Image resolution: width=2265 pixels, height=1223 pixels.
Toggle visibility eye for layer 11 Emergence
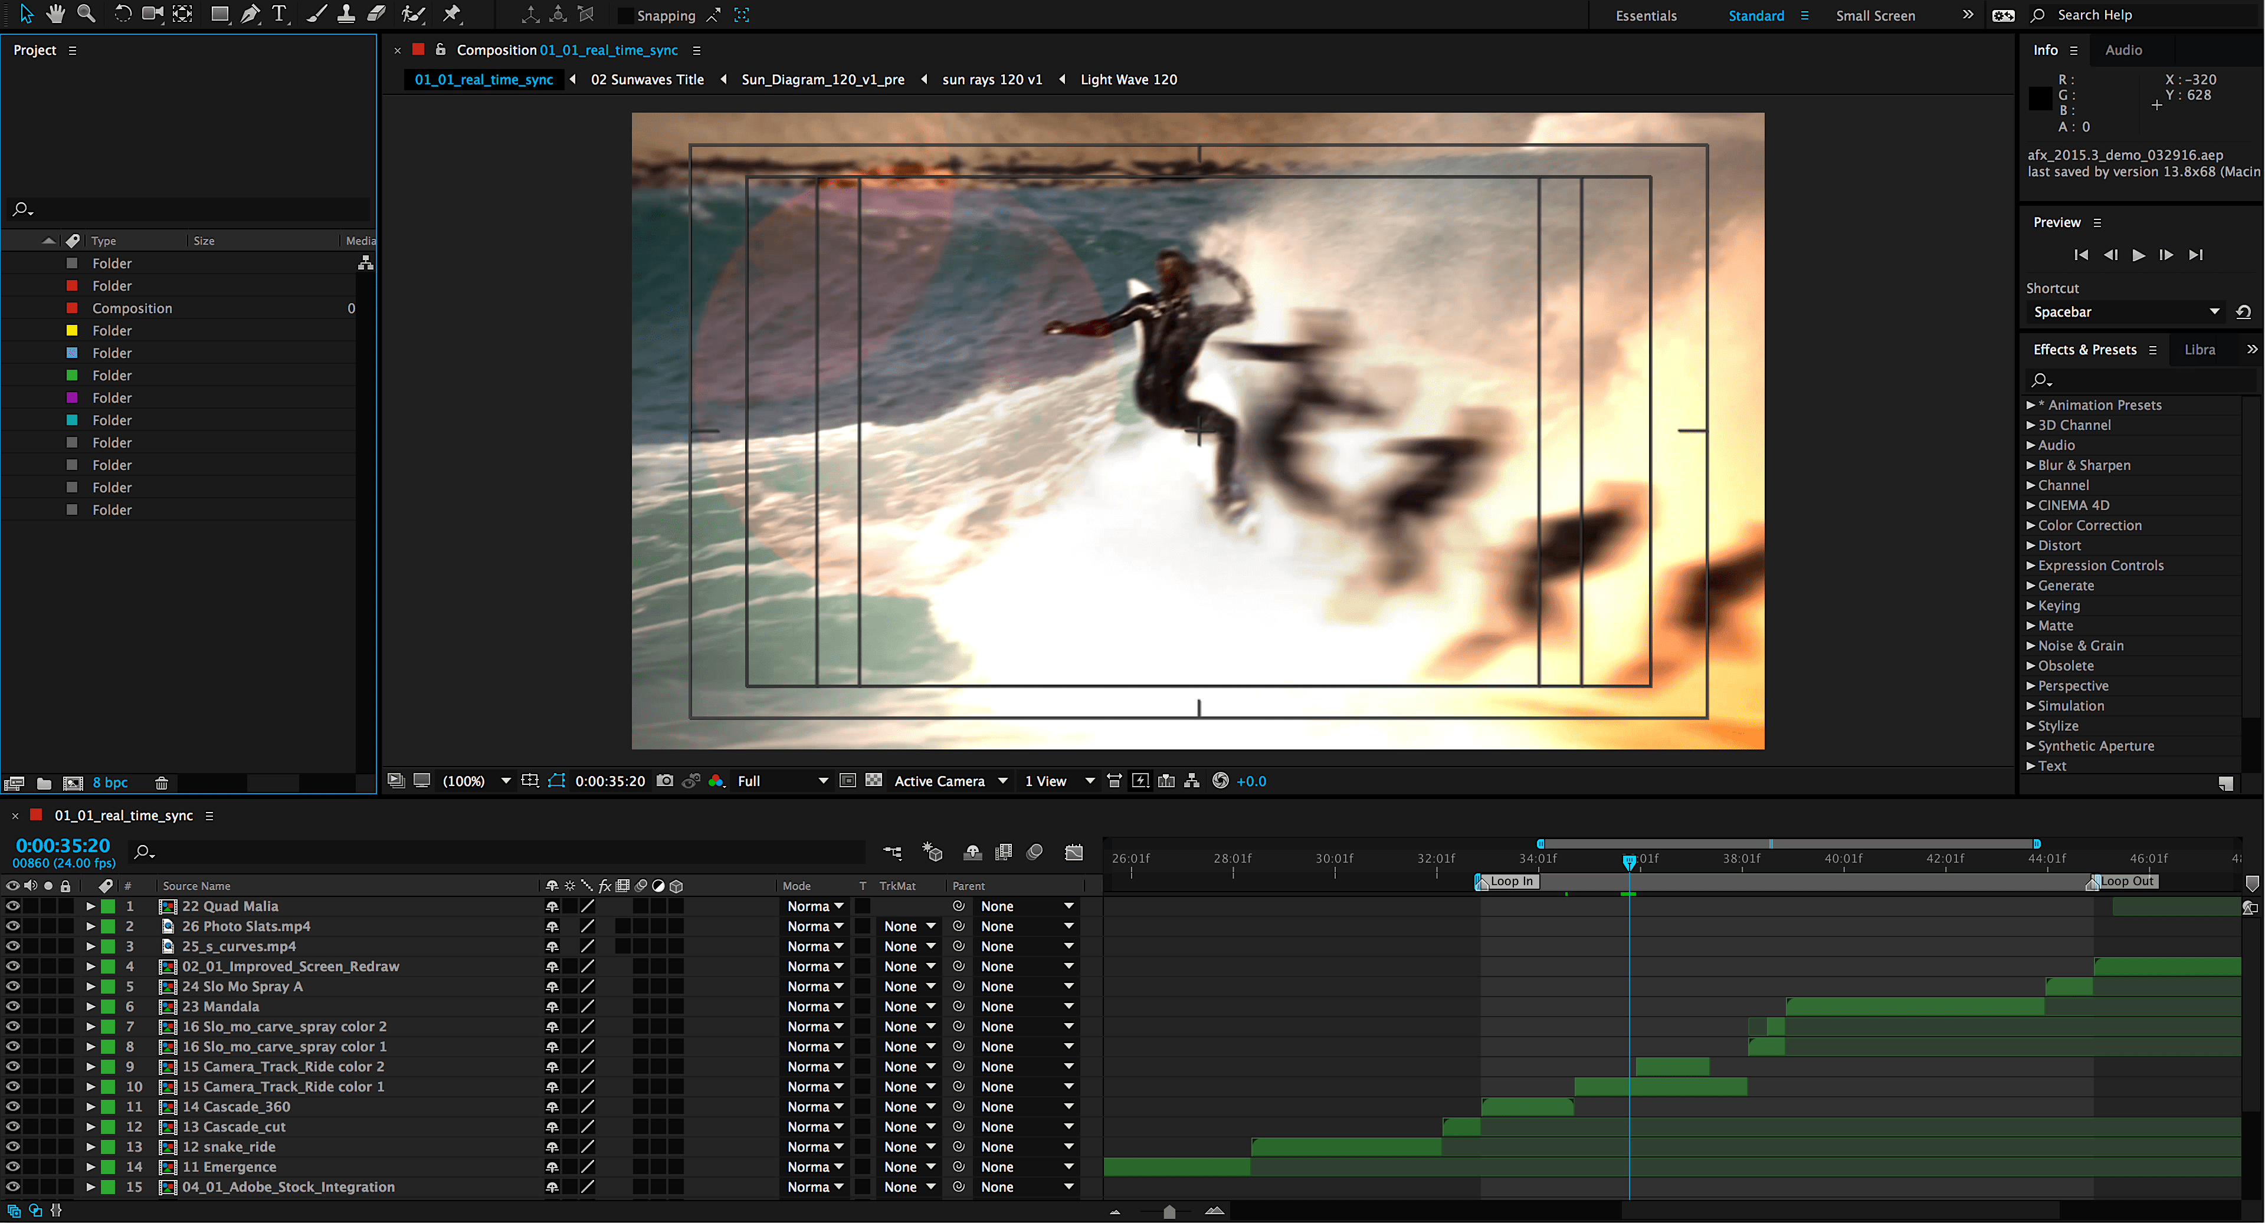point(12,1166)
